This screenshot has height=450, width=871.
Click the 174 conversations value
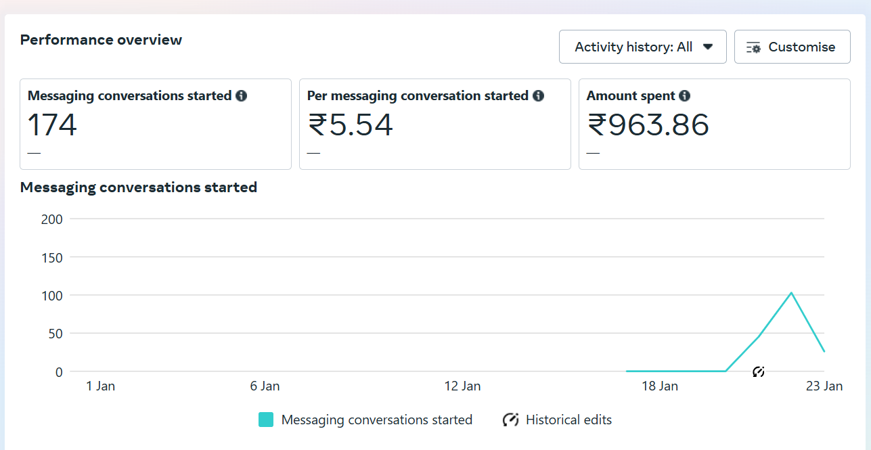coord(53,125)
